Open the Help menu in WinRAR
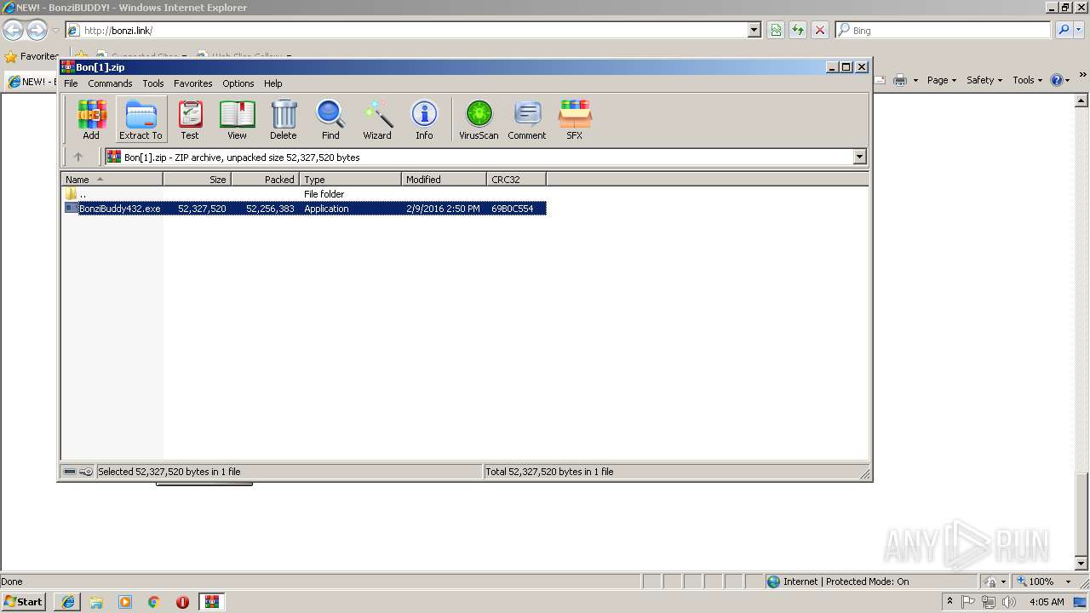This screenshot has width=1090, height=613. coord(273,83)
